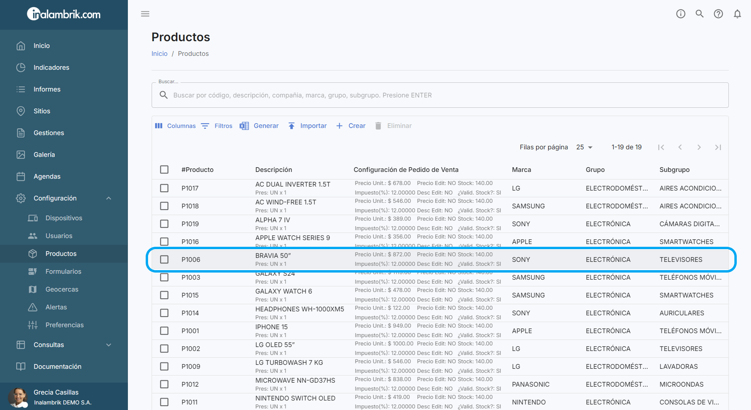Expand the Consultas section chevron
This screenshot has width=751, height=410.
coord(109,345)
